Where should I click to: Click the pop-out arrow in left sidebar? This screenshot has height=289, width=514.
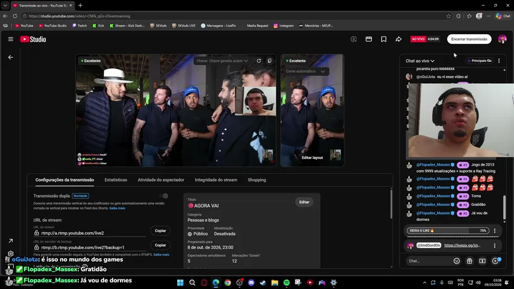10,241
